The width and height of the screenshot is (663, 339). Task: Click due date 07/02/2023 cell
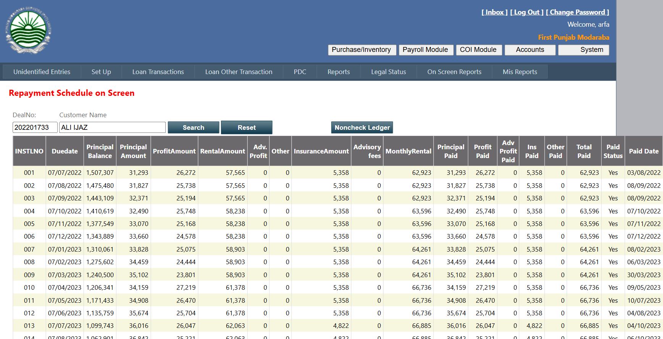pos(65,262)
